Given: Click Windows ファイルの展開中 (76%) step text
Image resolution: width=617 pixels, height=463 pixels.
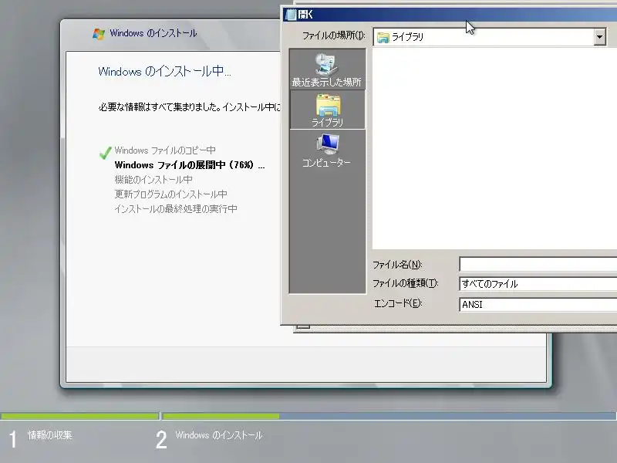Looking at the screenshot, I should [x=190, y=165].
